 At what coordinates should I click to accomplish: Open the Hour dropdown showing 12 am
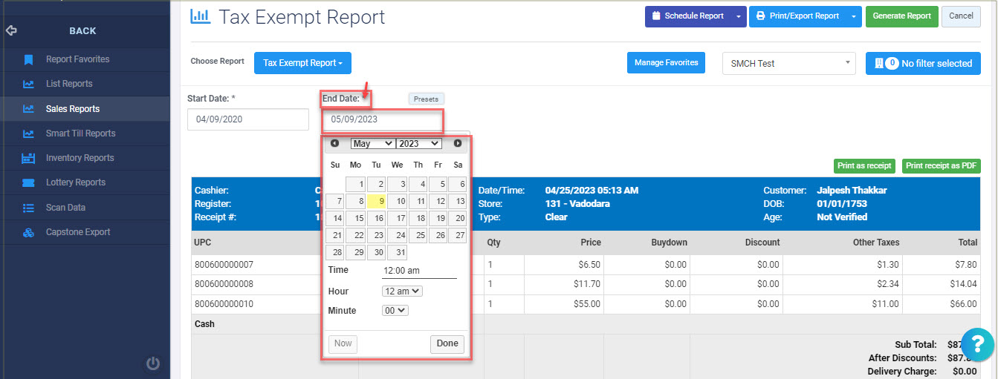402,291
